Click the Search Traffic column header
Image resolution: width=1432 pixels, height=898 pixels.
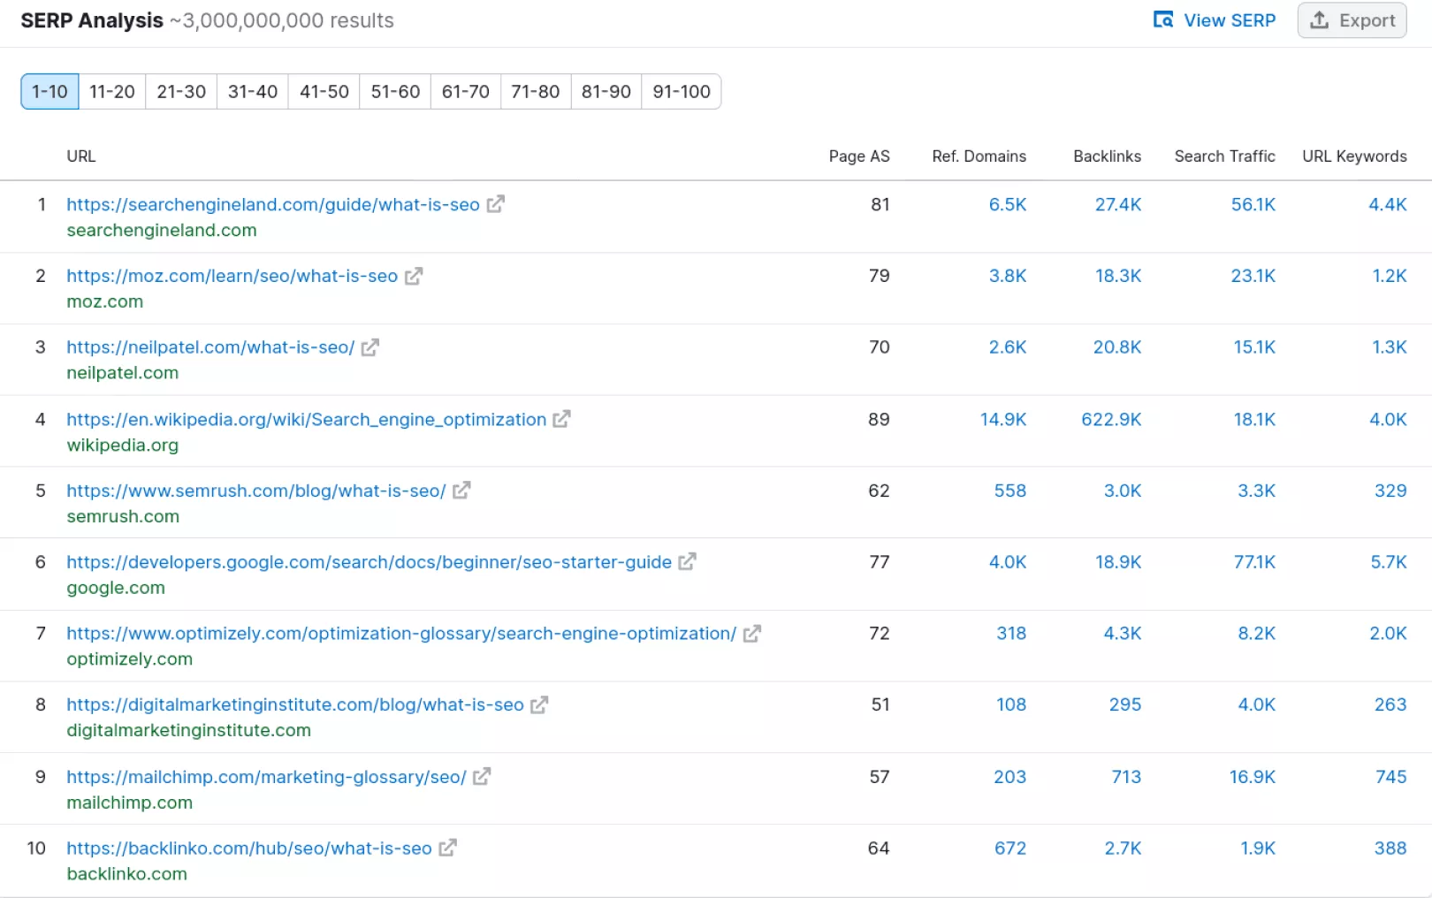coord(1225,156)
